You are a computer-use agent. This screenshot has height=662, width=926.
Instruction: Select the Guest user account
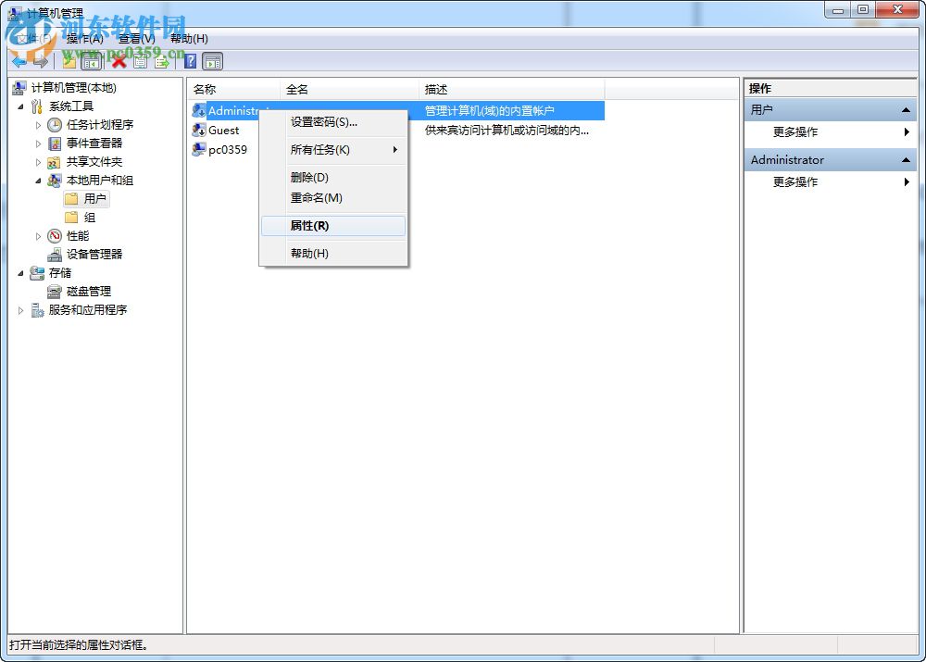click(225, 130)
